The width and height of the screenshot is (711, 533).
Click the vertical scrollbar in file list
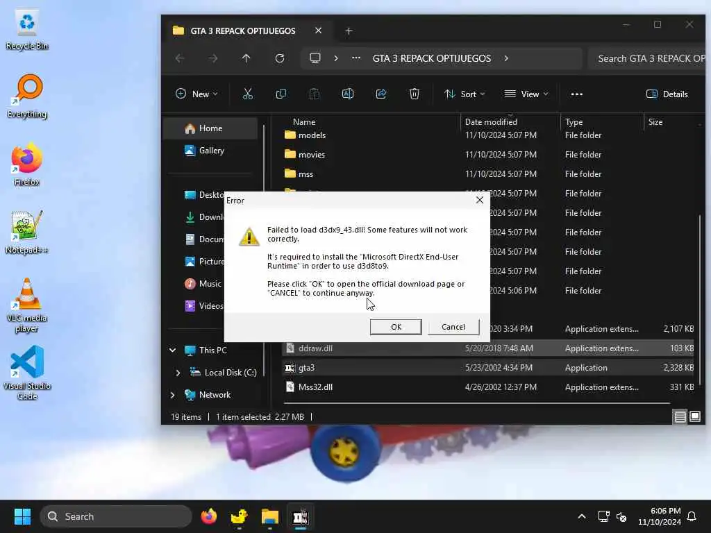coord(700,299)
